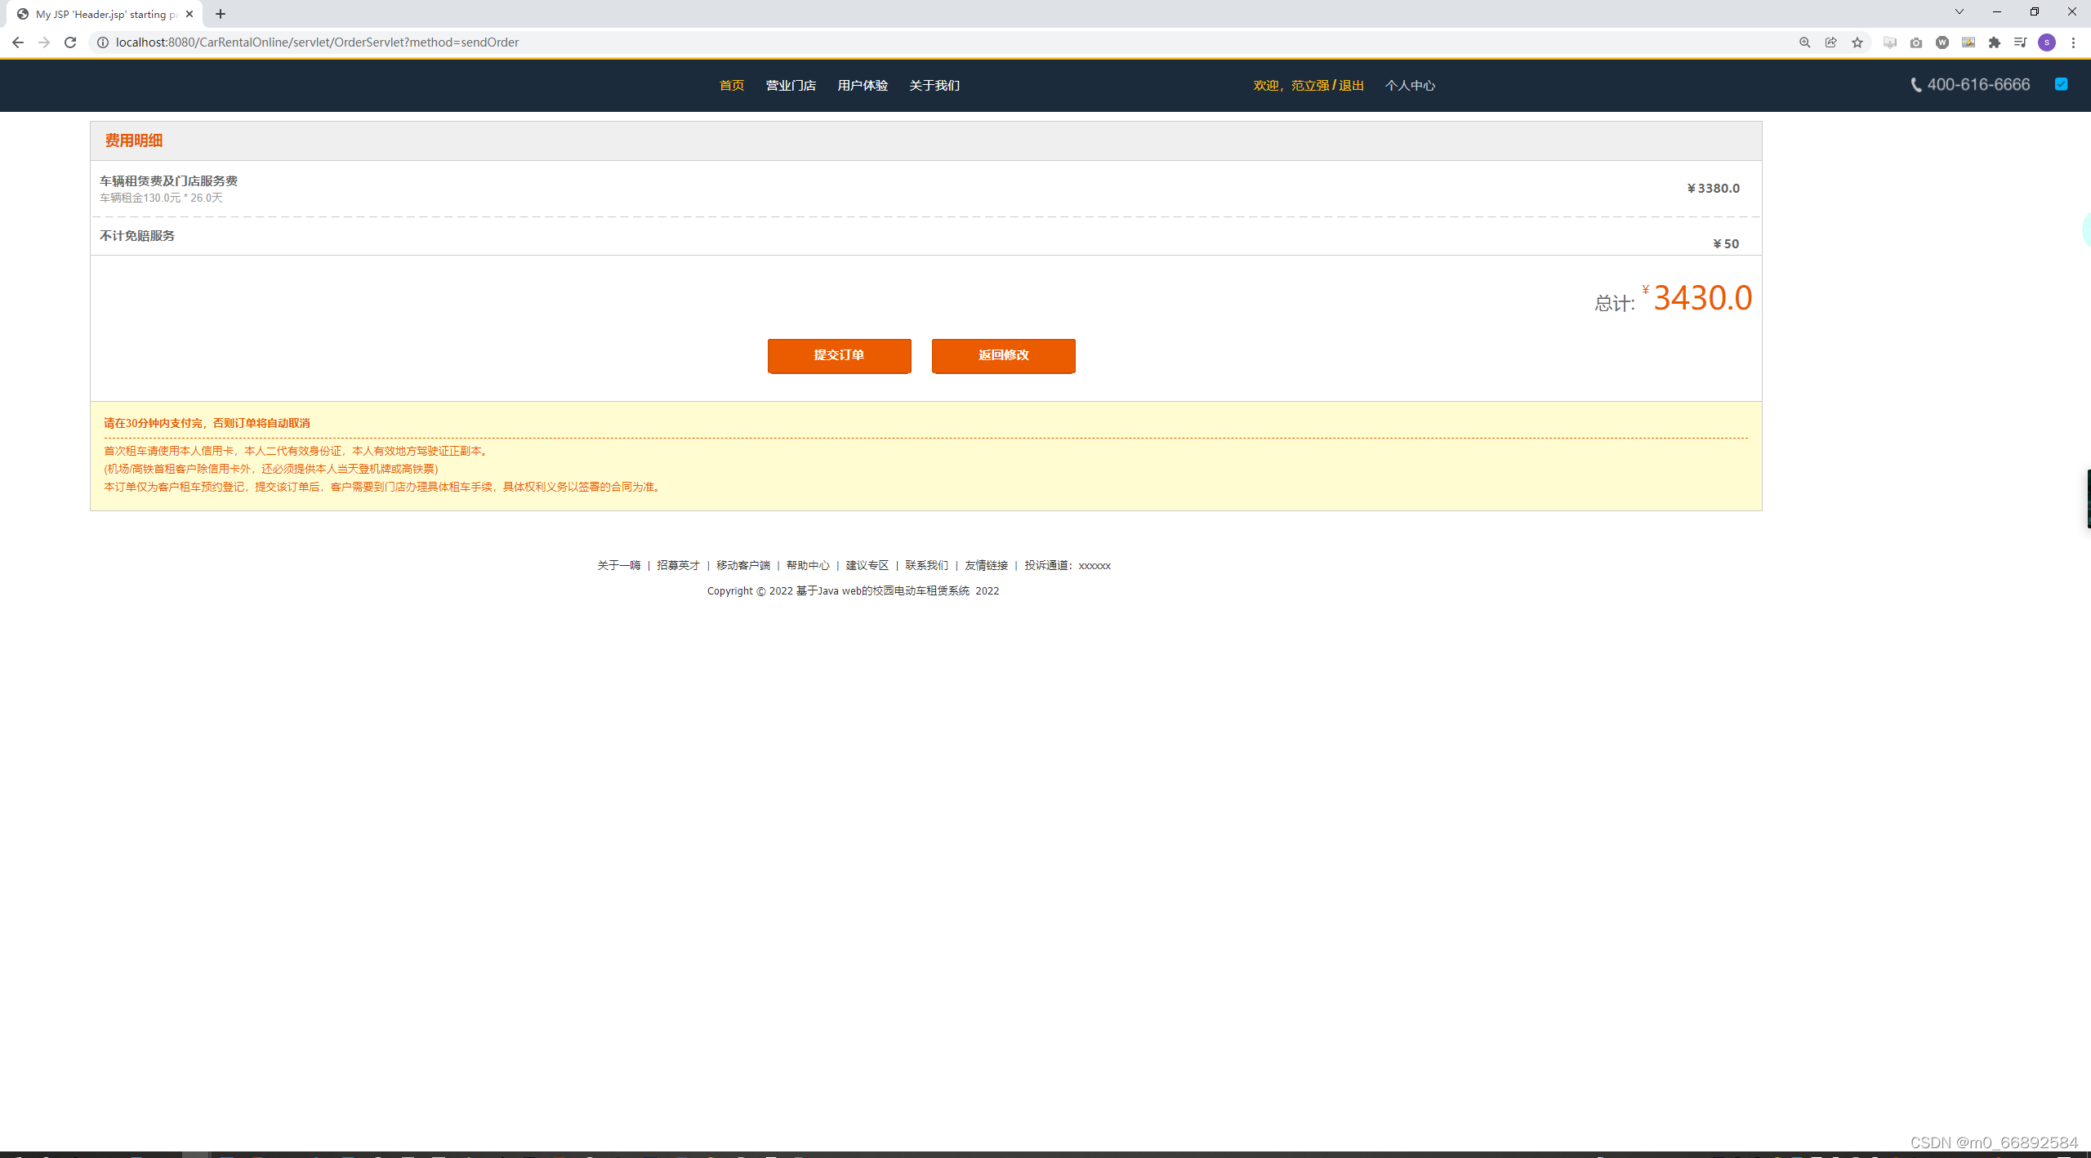Click 投诉通道：xxxxxx footer text

[1068, 565]
